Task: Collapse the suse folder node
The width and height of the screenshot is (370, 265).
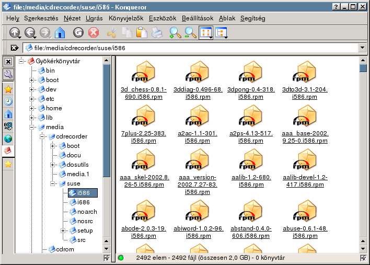Action: (x=52, y=184)
